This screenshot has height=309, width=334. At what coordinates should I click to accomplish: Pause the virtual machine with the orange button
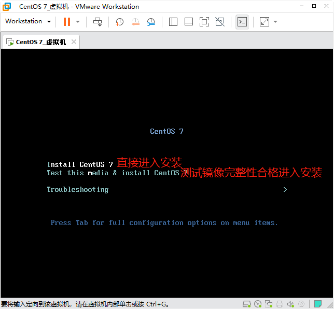(x=67, y=22)
